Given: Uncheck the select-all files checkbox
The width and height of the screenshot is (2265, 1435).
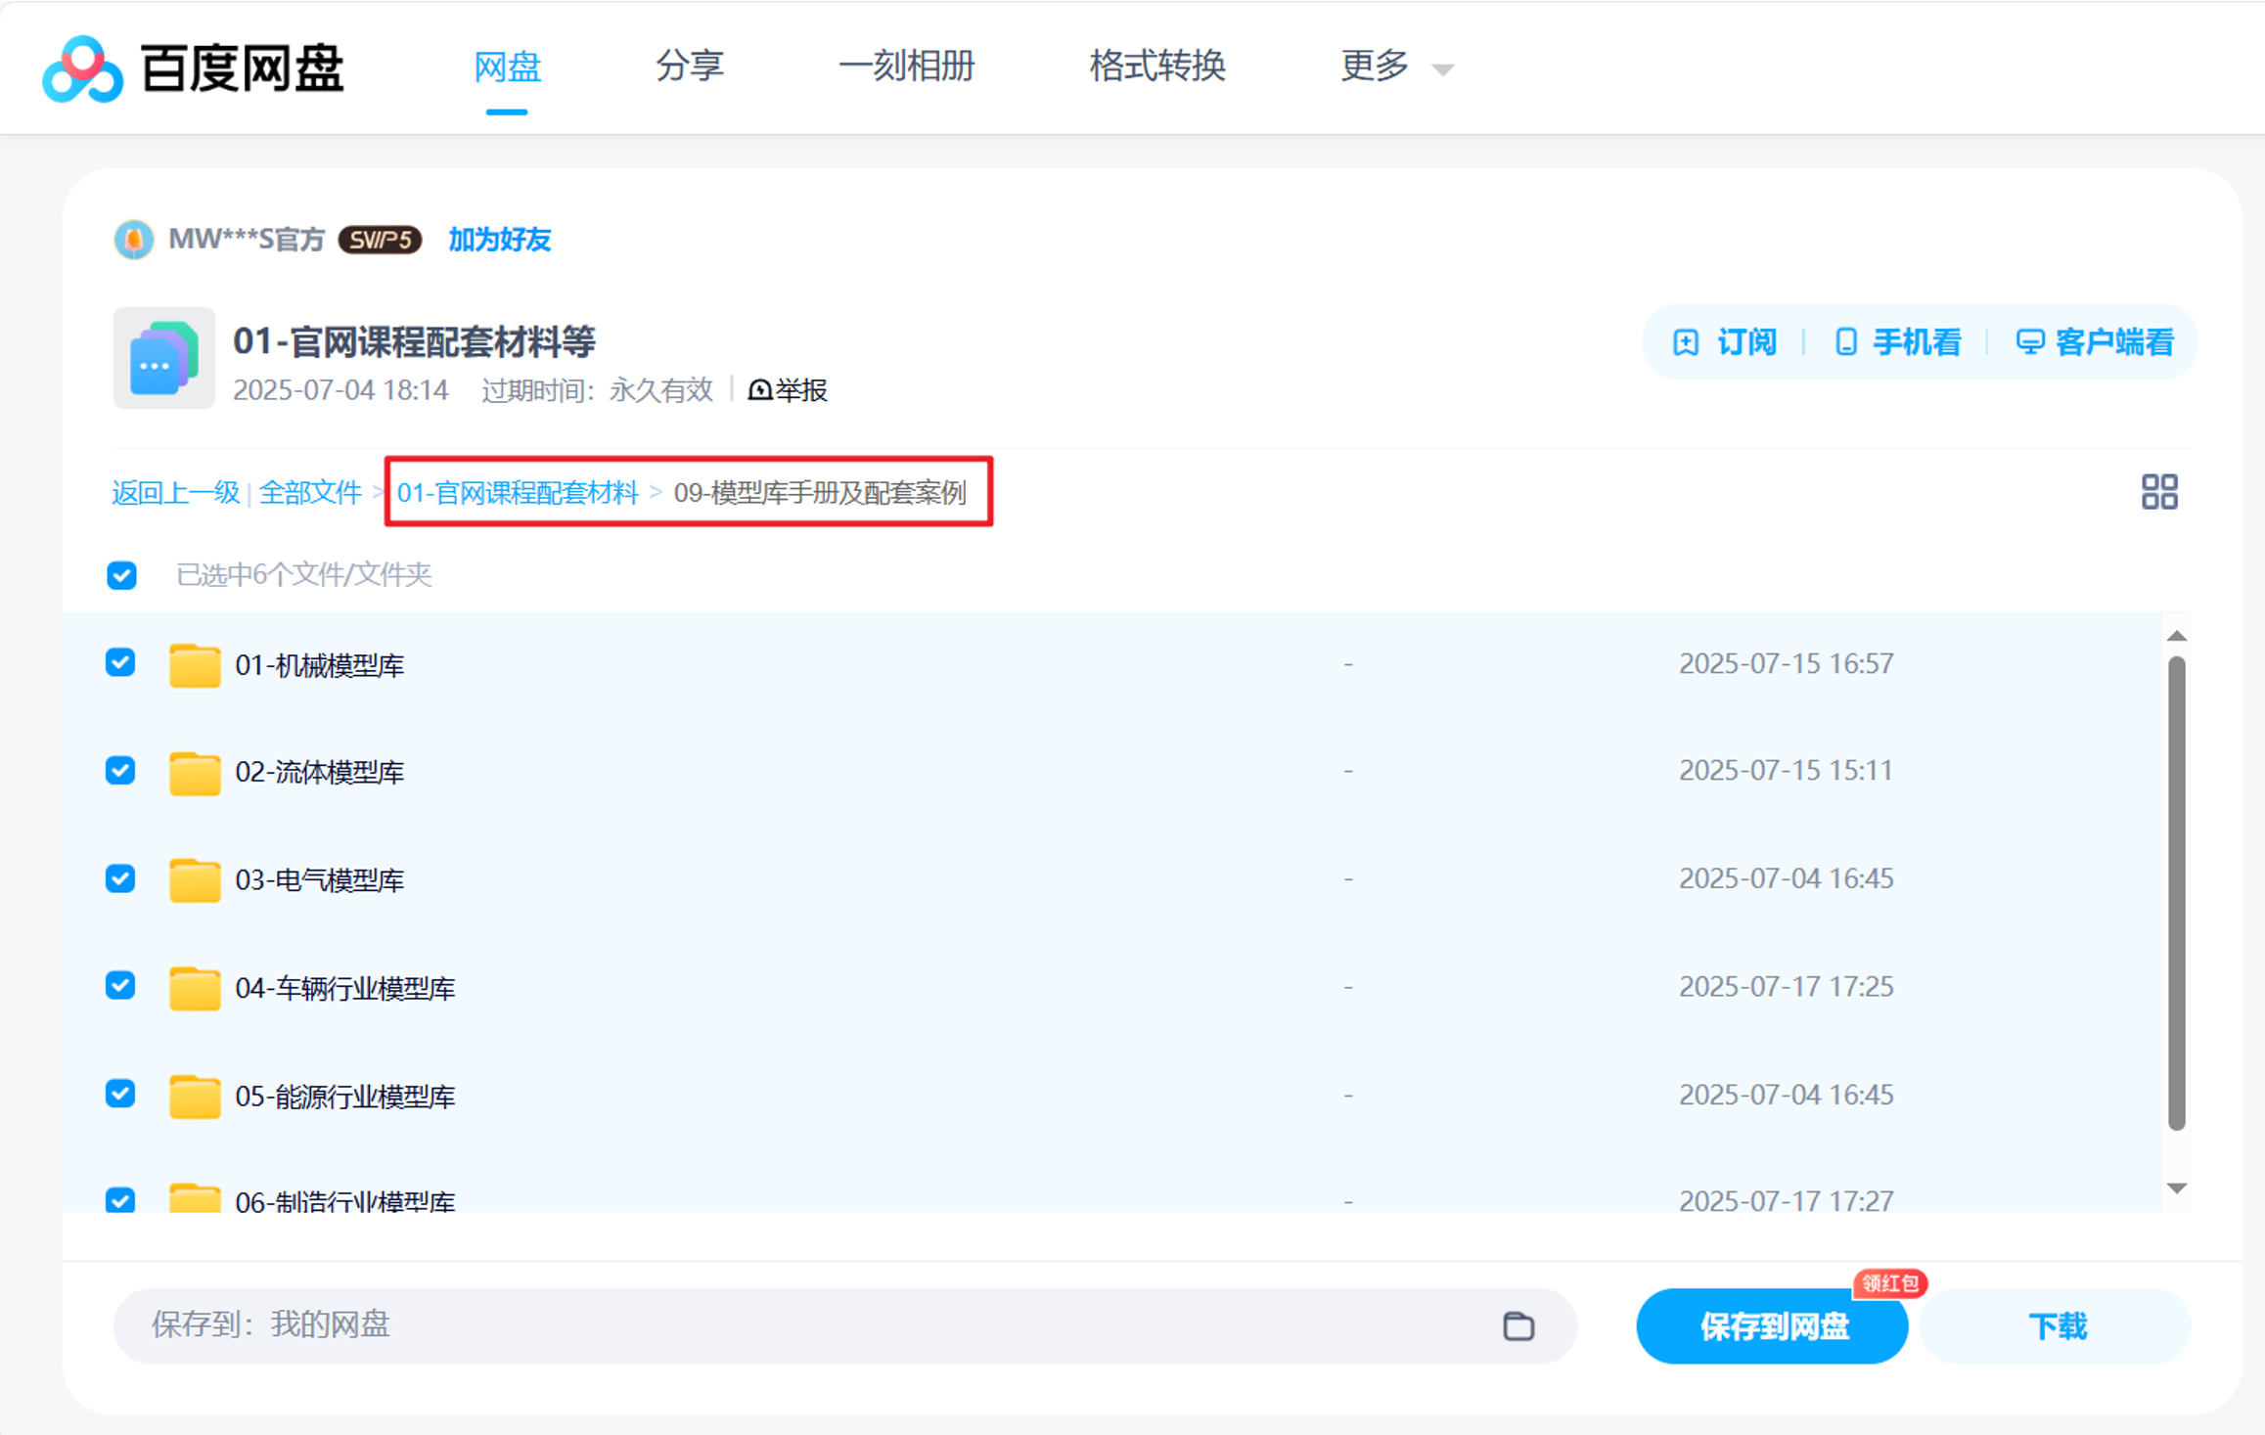Looking at the screenshot, I should pos(122,575).
